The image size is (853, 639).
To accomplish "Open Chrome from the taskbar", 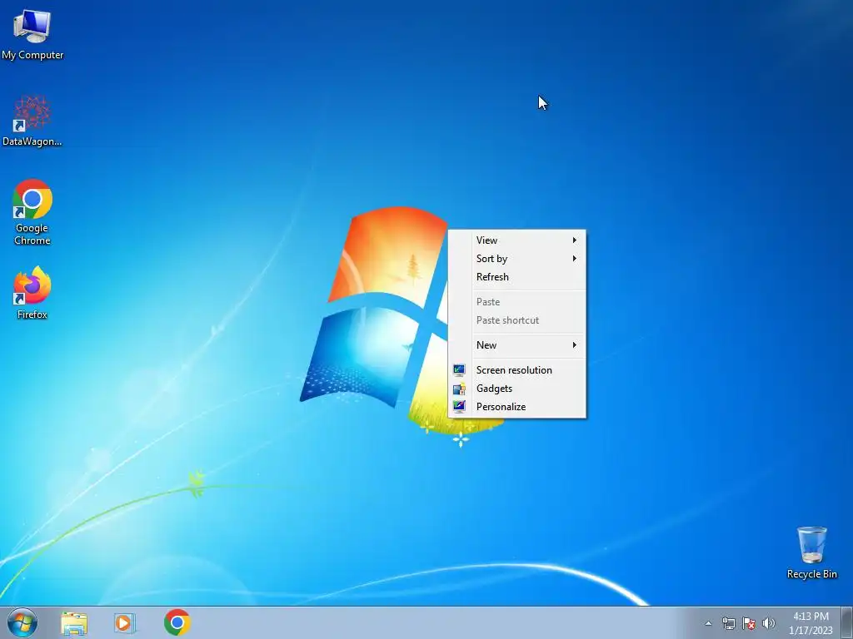I will [177, 622].
